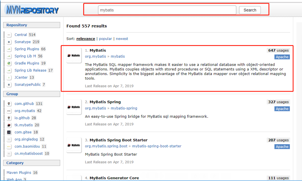
Task: Click the Apache license tag for MyBatis
Action: pos(282,57)
